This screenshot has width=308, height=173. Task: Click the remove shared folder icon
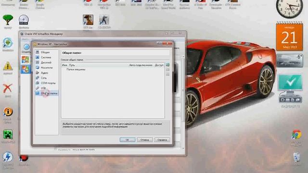coord(167,74)
